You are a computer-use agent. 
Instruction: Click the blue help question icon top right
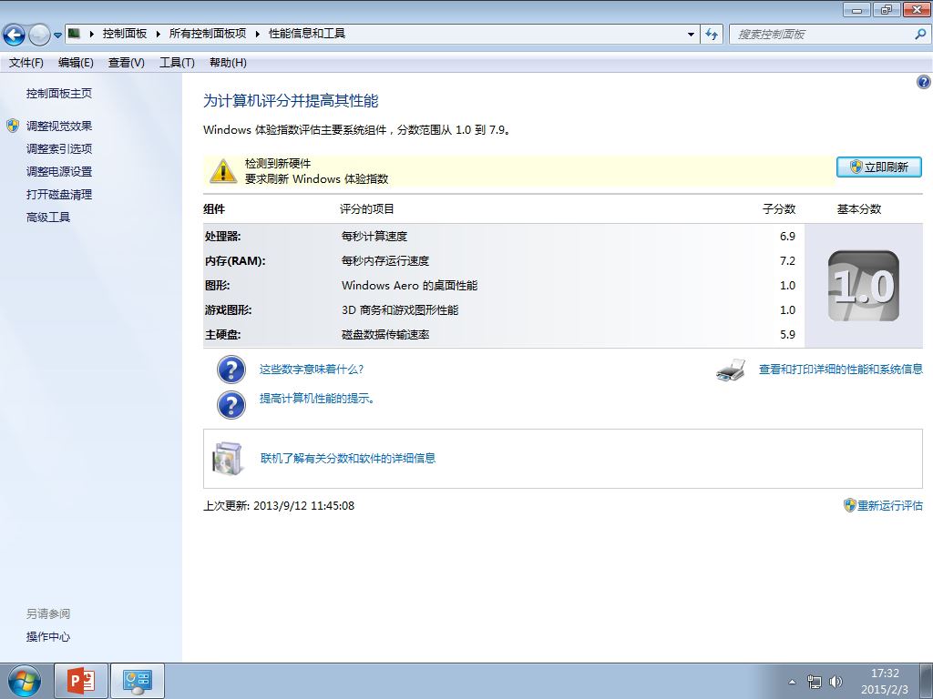[x=924, y=82]
